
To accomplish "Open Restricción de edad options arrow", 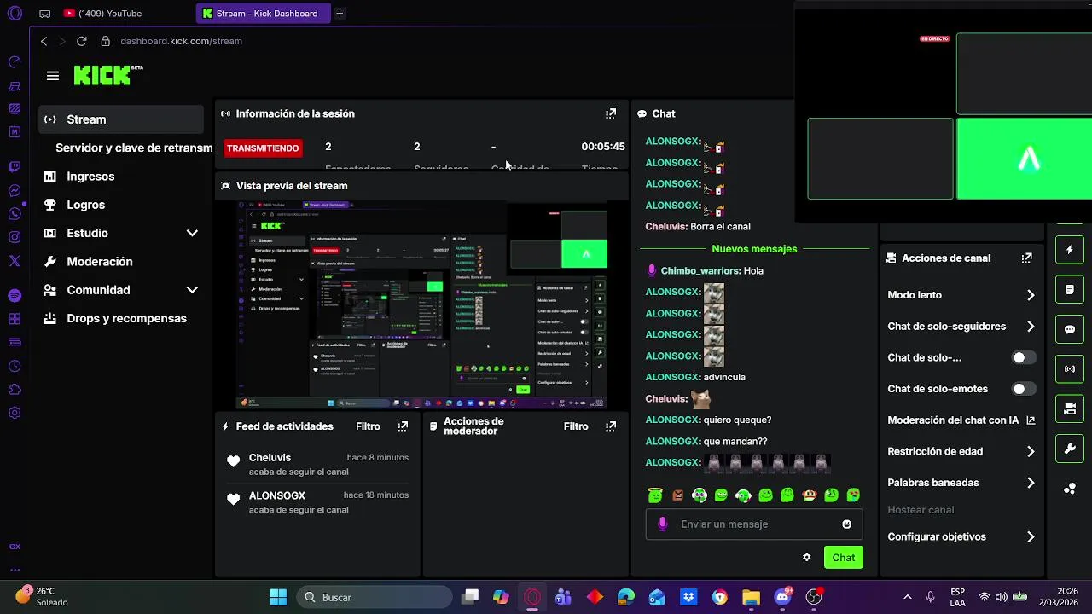I will (x=1031, y=452).
